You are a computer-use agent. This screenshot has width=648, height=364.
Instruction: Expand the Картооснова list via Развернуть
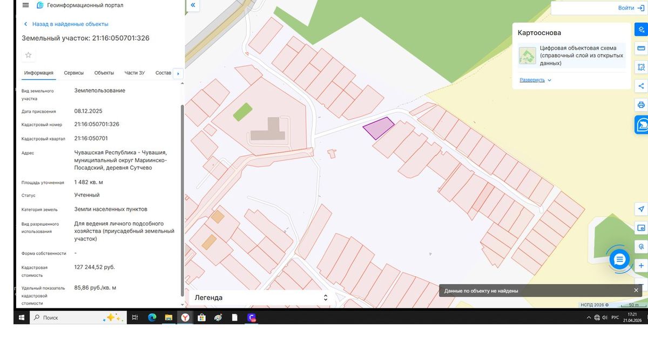535,80
